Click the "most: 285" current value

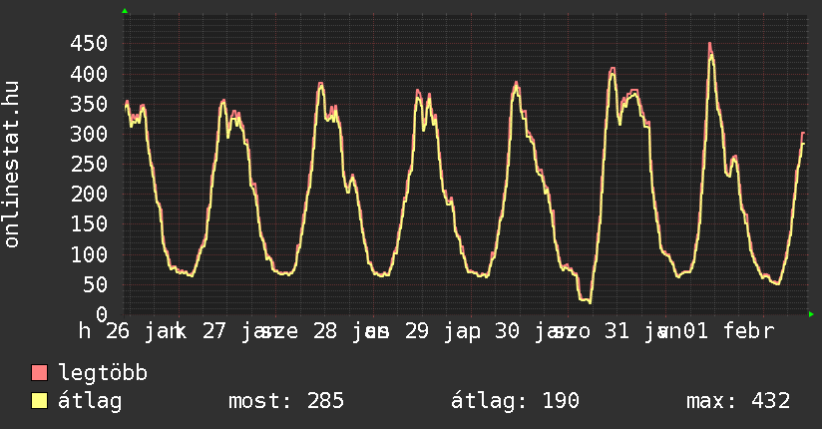click(x=286, y=402)
